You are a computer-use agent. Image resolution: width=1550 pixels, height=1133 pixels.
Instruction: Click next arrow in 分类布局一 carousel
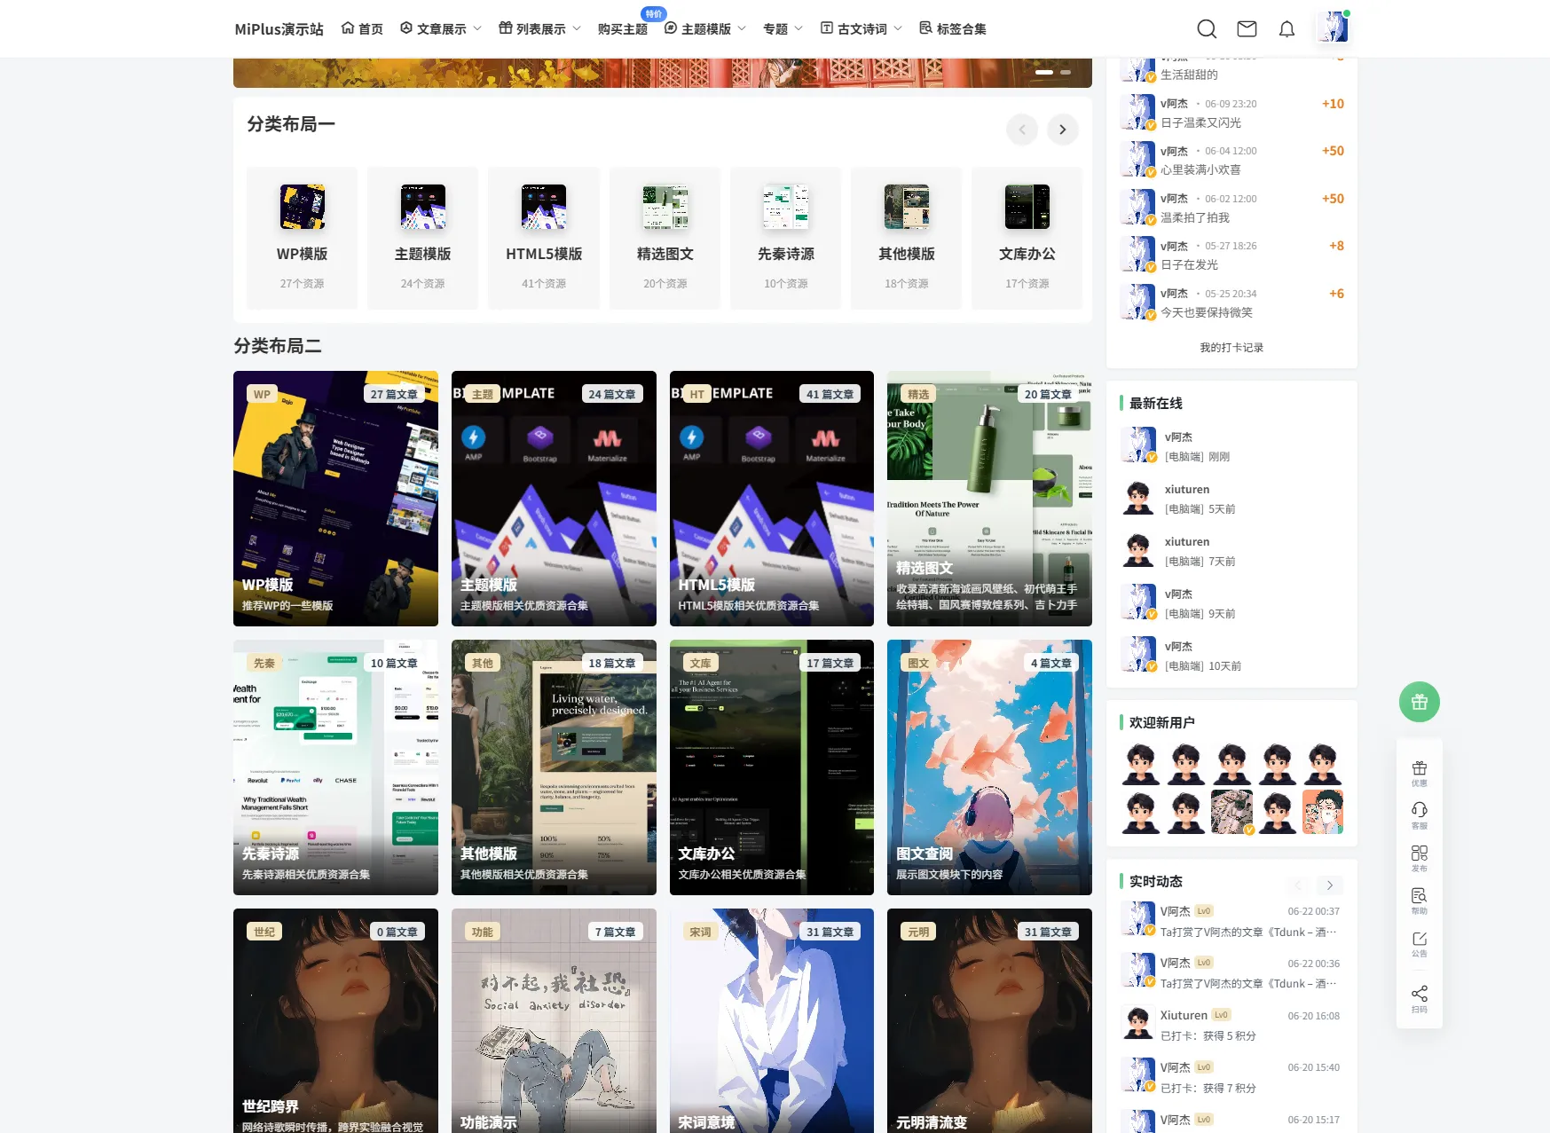coord(1062,130)
